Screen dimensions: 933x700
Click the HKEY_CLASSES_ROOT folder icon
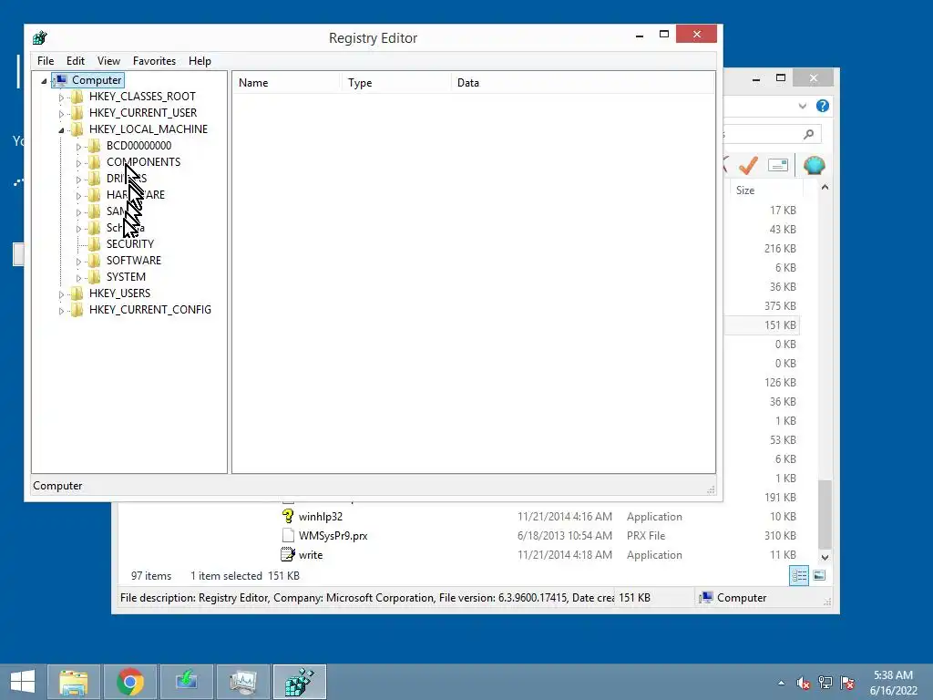click(77, 97)
